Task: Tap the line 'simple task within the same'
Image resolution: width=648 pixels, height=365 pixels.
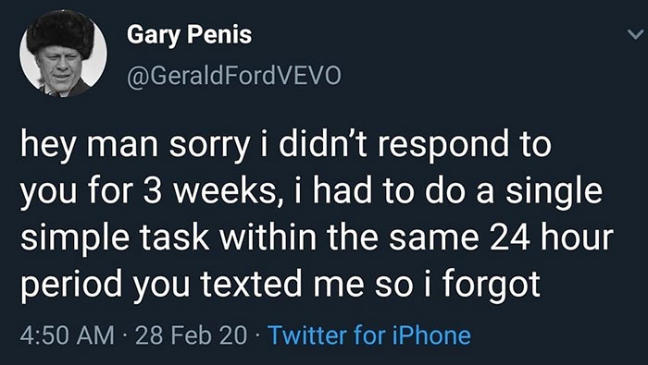Action: tap(317, 238)
